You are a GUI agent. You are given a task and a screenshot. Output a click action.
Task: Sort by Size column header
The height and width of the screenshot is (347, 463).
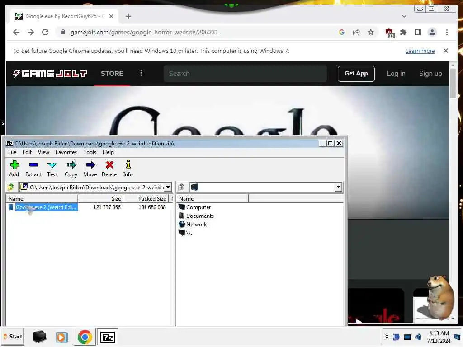[x=100, y=199]
